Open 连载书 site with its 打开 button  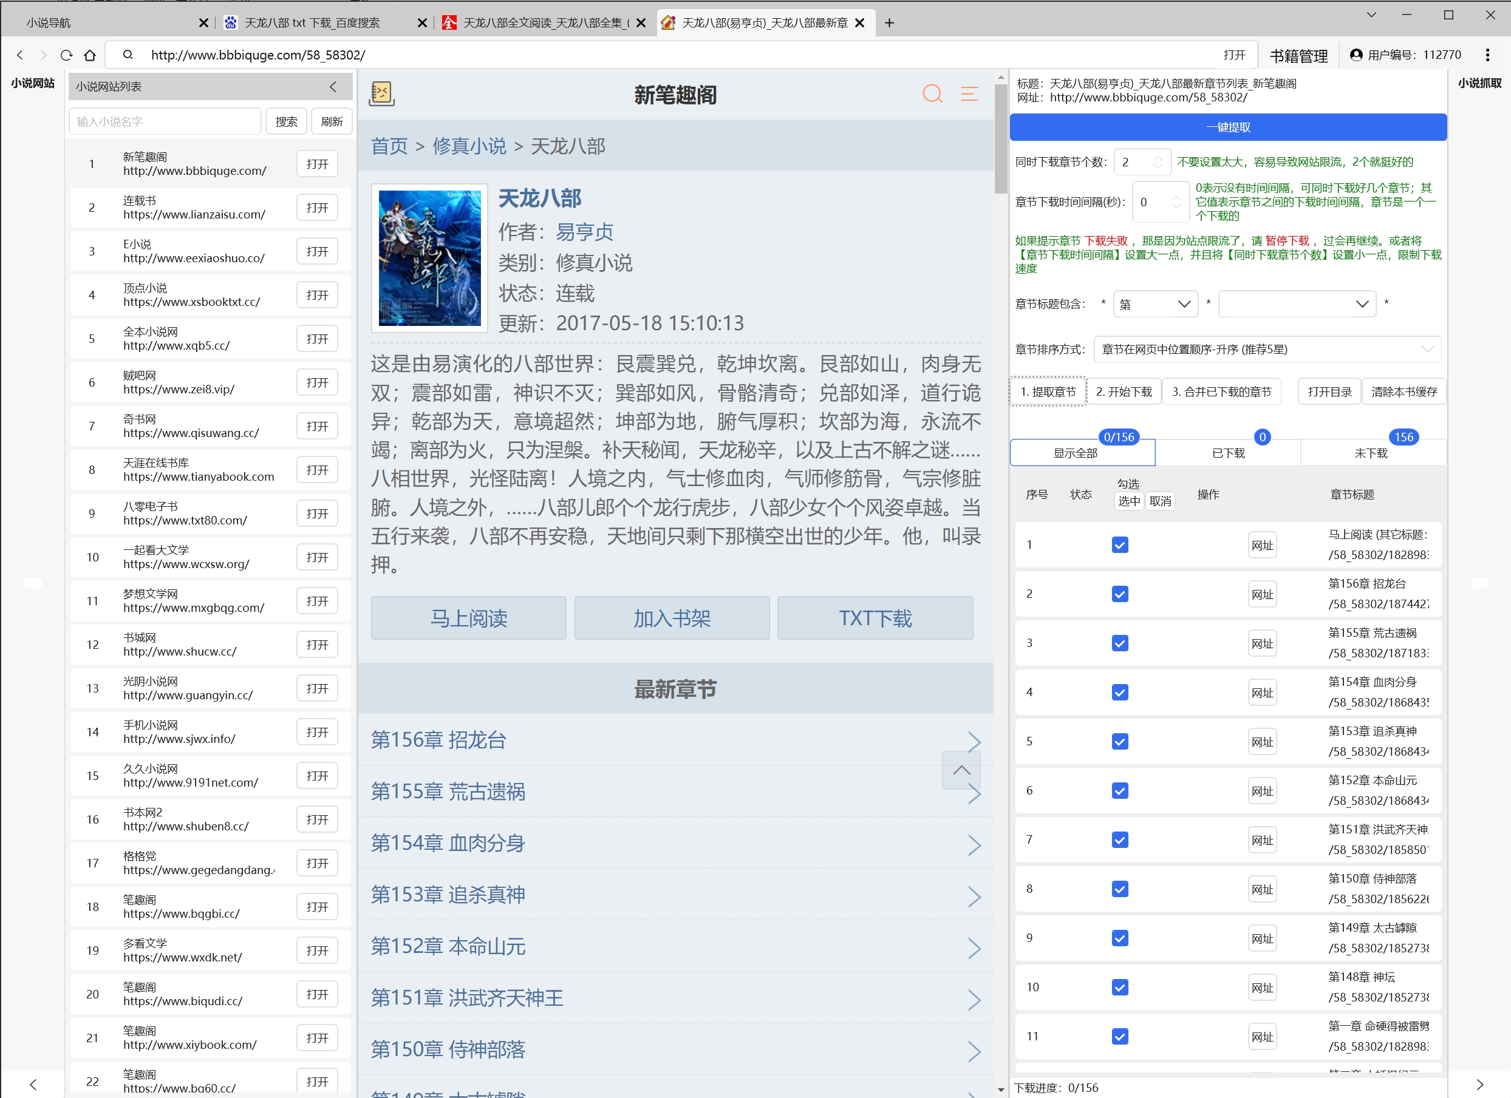pos(317,208)
